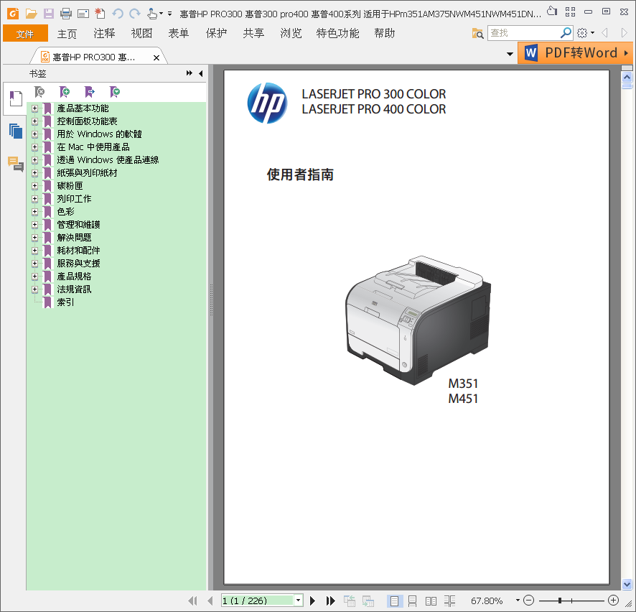Expand 用於 Windows 的軟體 bookmark

pos(34,134)
